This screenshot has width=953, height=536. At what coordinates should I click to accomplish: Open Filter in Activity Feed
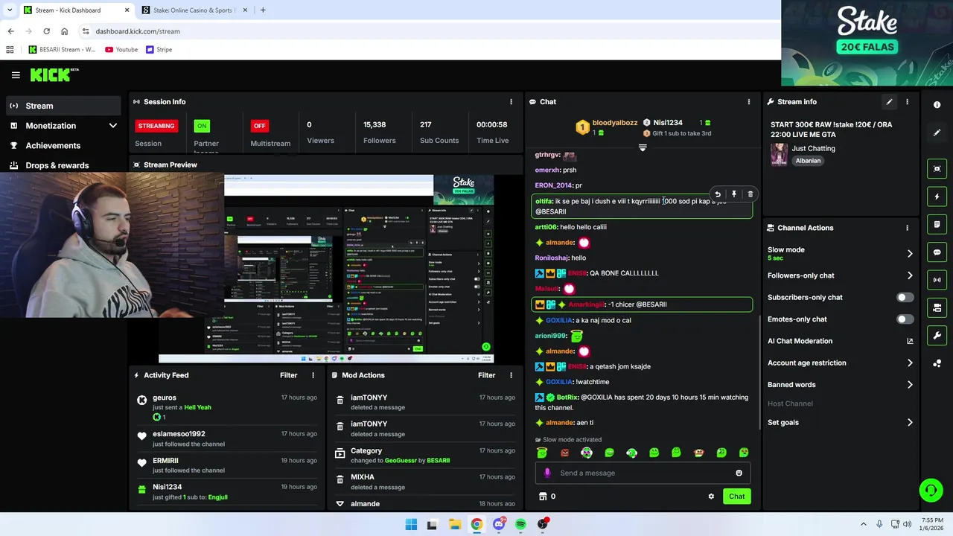tap(288, 375)
